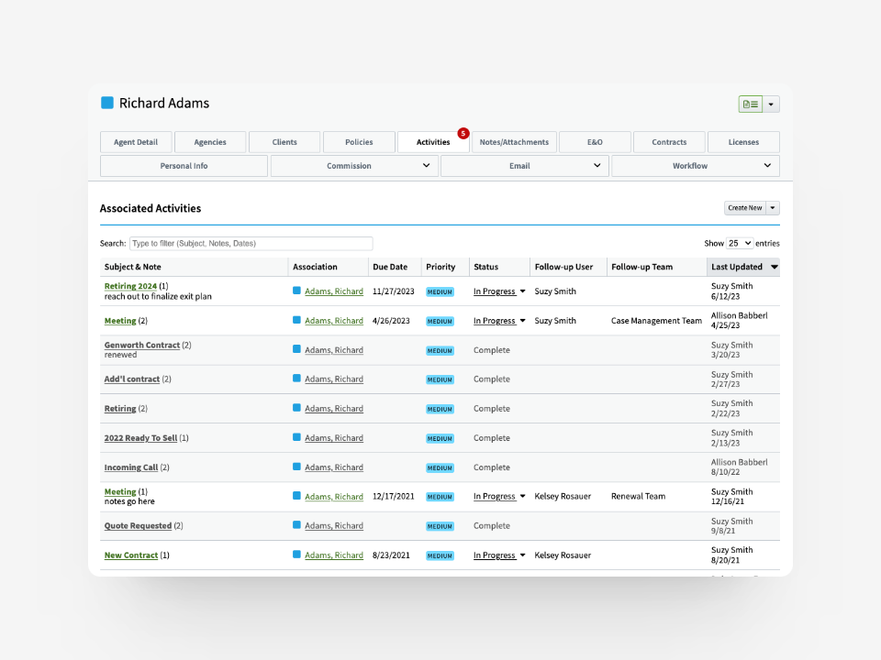
Task: Click the Medium priority badge on Genworth Contract
Action: (440, 350)
